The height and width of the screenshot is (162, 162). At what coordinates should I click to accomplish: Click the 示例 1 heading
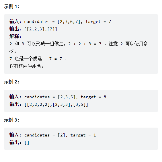[x=11, y=7]
